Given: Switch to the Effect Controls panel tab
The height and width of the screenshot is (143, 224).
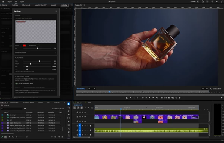Looking at the screenshot, I should tap(26, 5).
